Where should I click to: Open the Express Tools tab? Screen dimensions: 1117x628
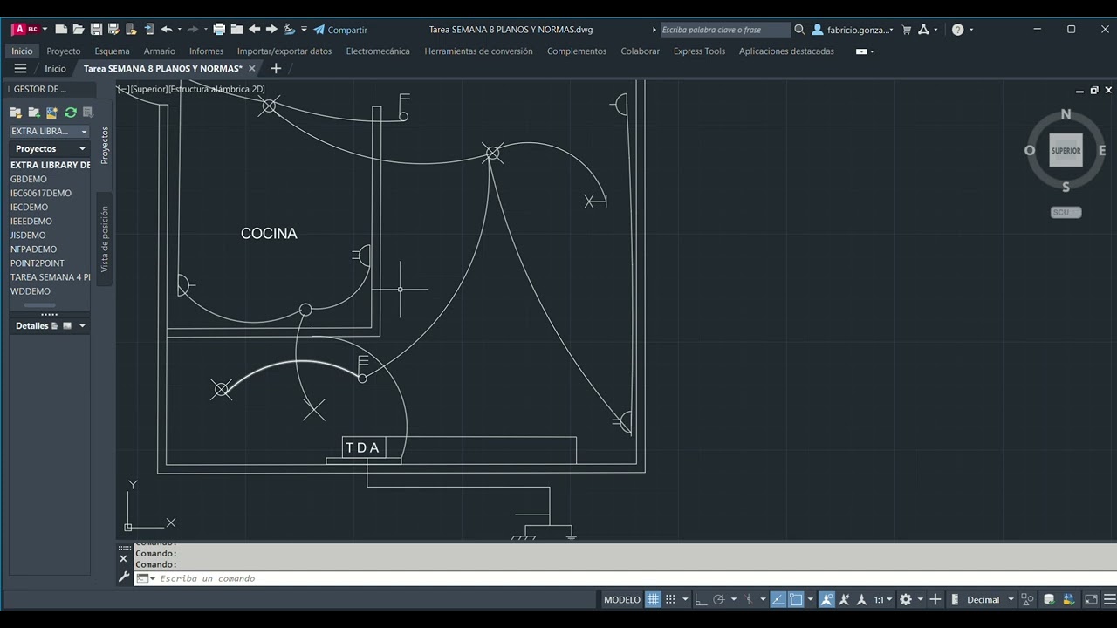click(x=699, y=51)
